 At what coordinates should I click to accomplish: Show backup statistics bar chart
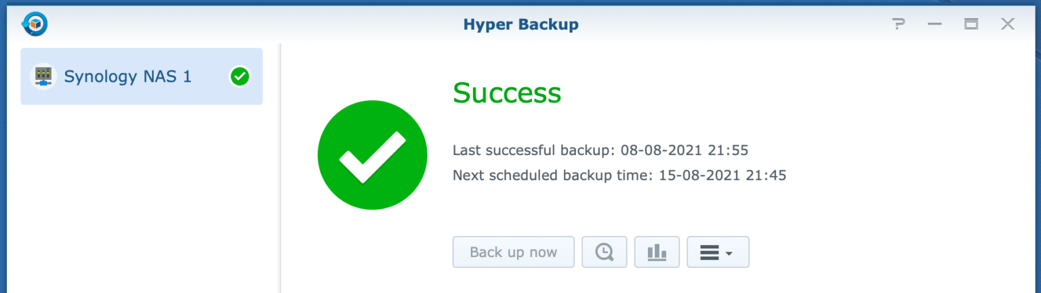click(x=657, y=252)
